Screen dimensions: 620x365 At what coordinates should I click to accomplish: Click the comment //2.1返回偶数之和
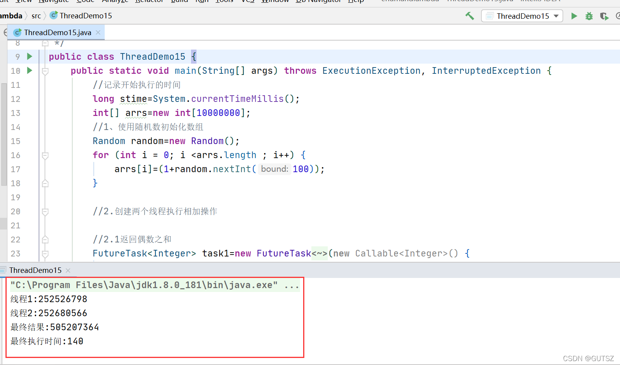click(x=132, y=239)
